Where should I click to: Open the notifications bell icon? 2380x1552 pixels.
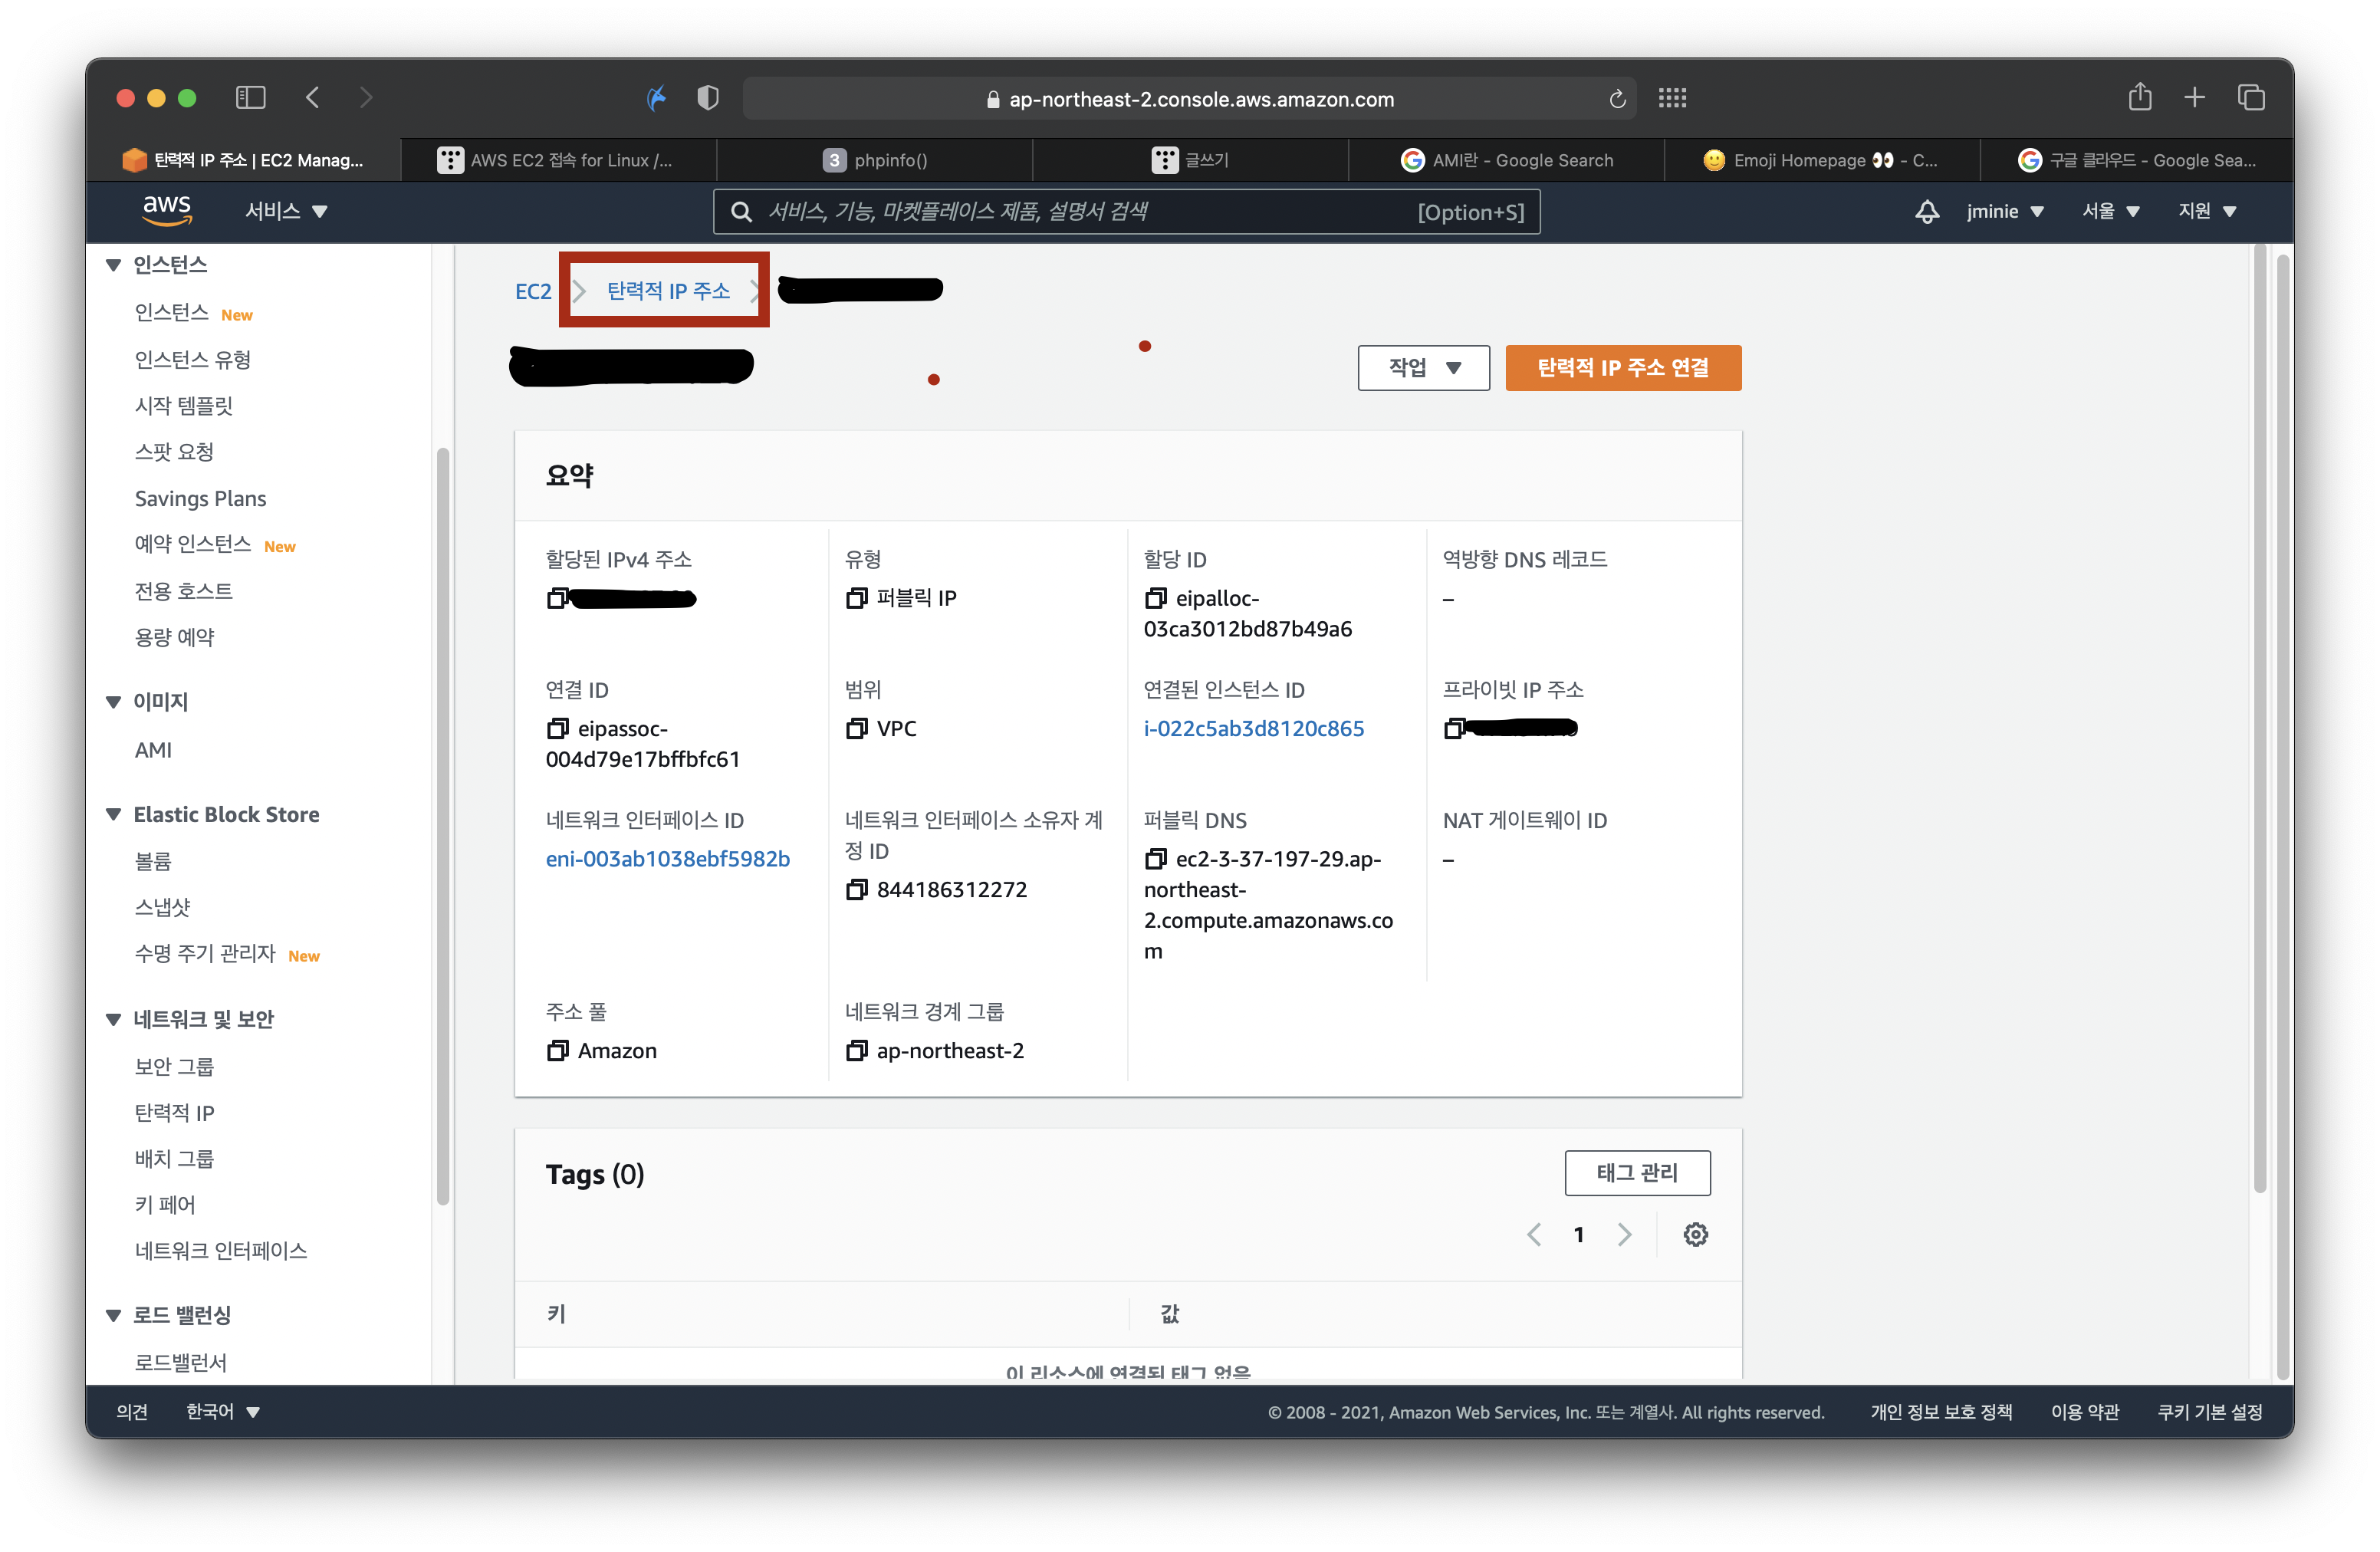(x=1926, y=211)
